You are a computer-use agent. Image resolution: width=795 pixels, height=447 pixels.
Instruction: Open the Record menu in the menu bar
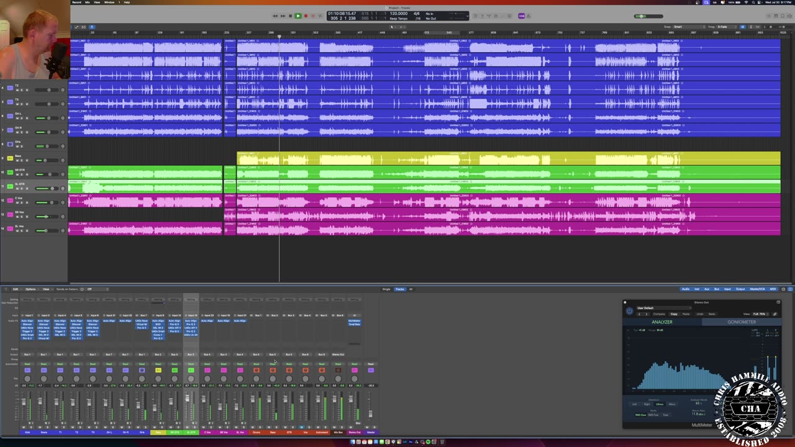[x=76, y=2]
